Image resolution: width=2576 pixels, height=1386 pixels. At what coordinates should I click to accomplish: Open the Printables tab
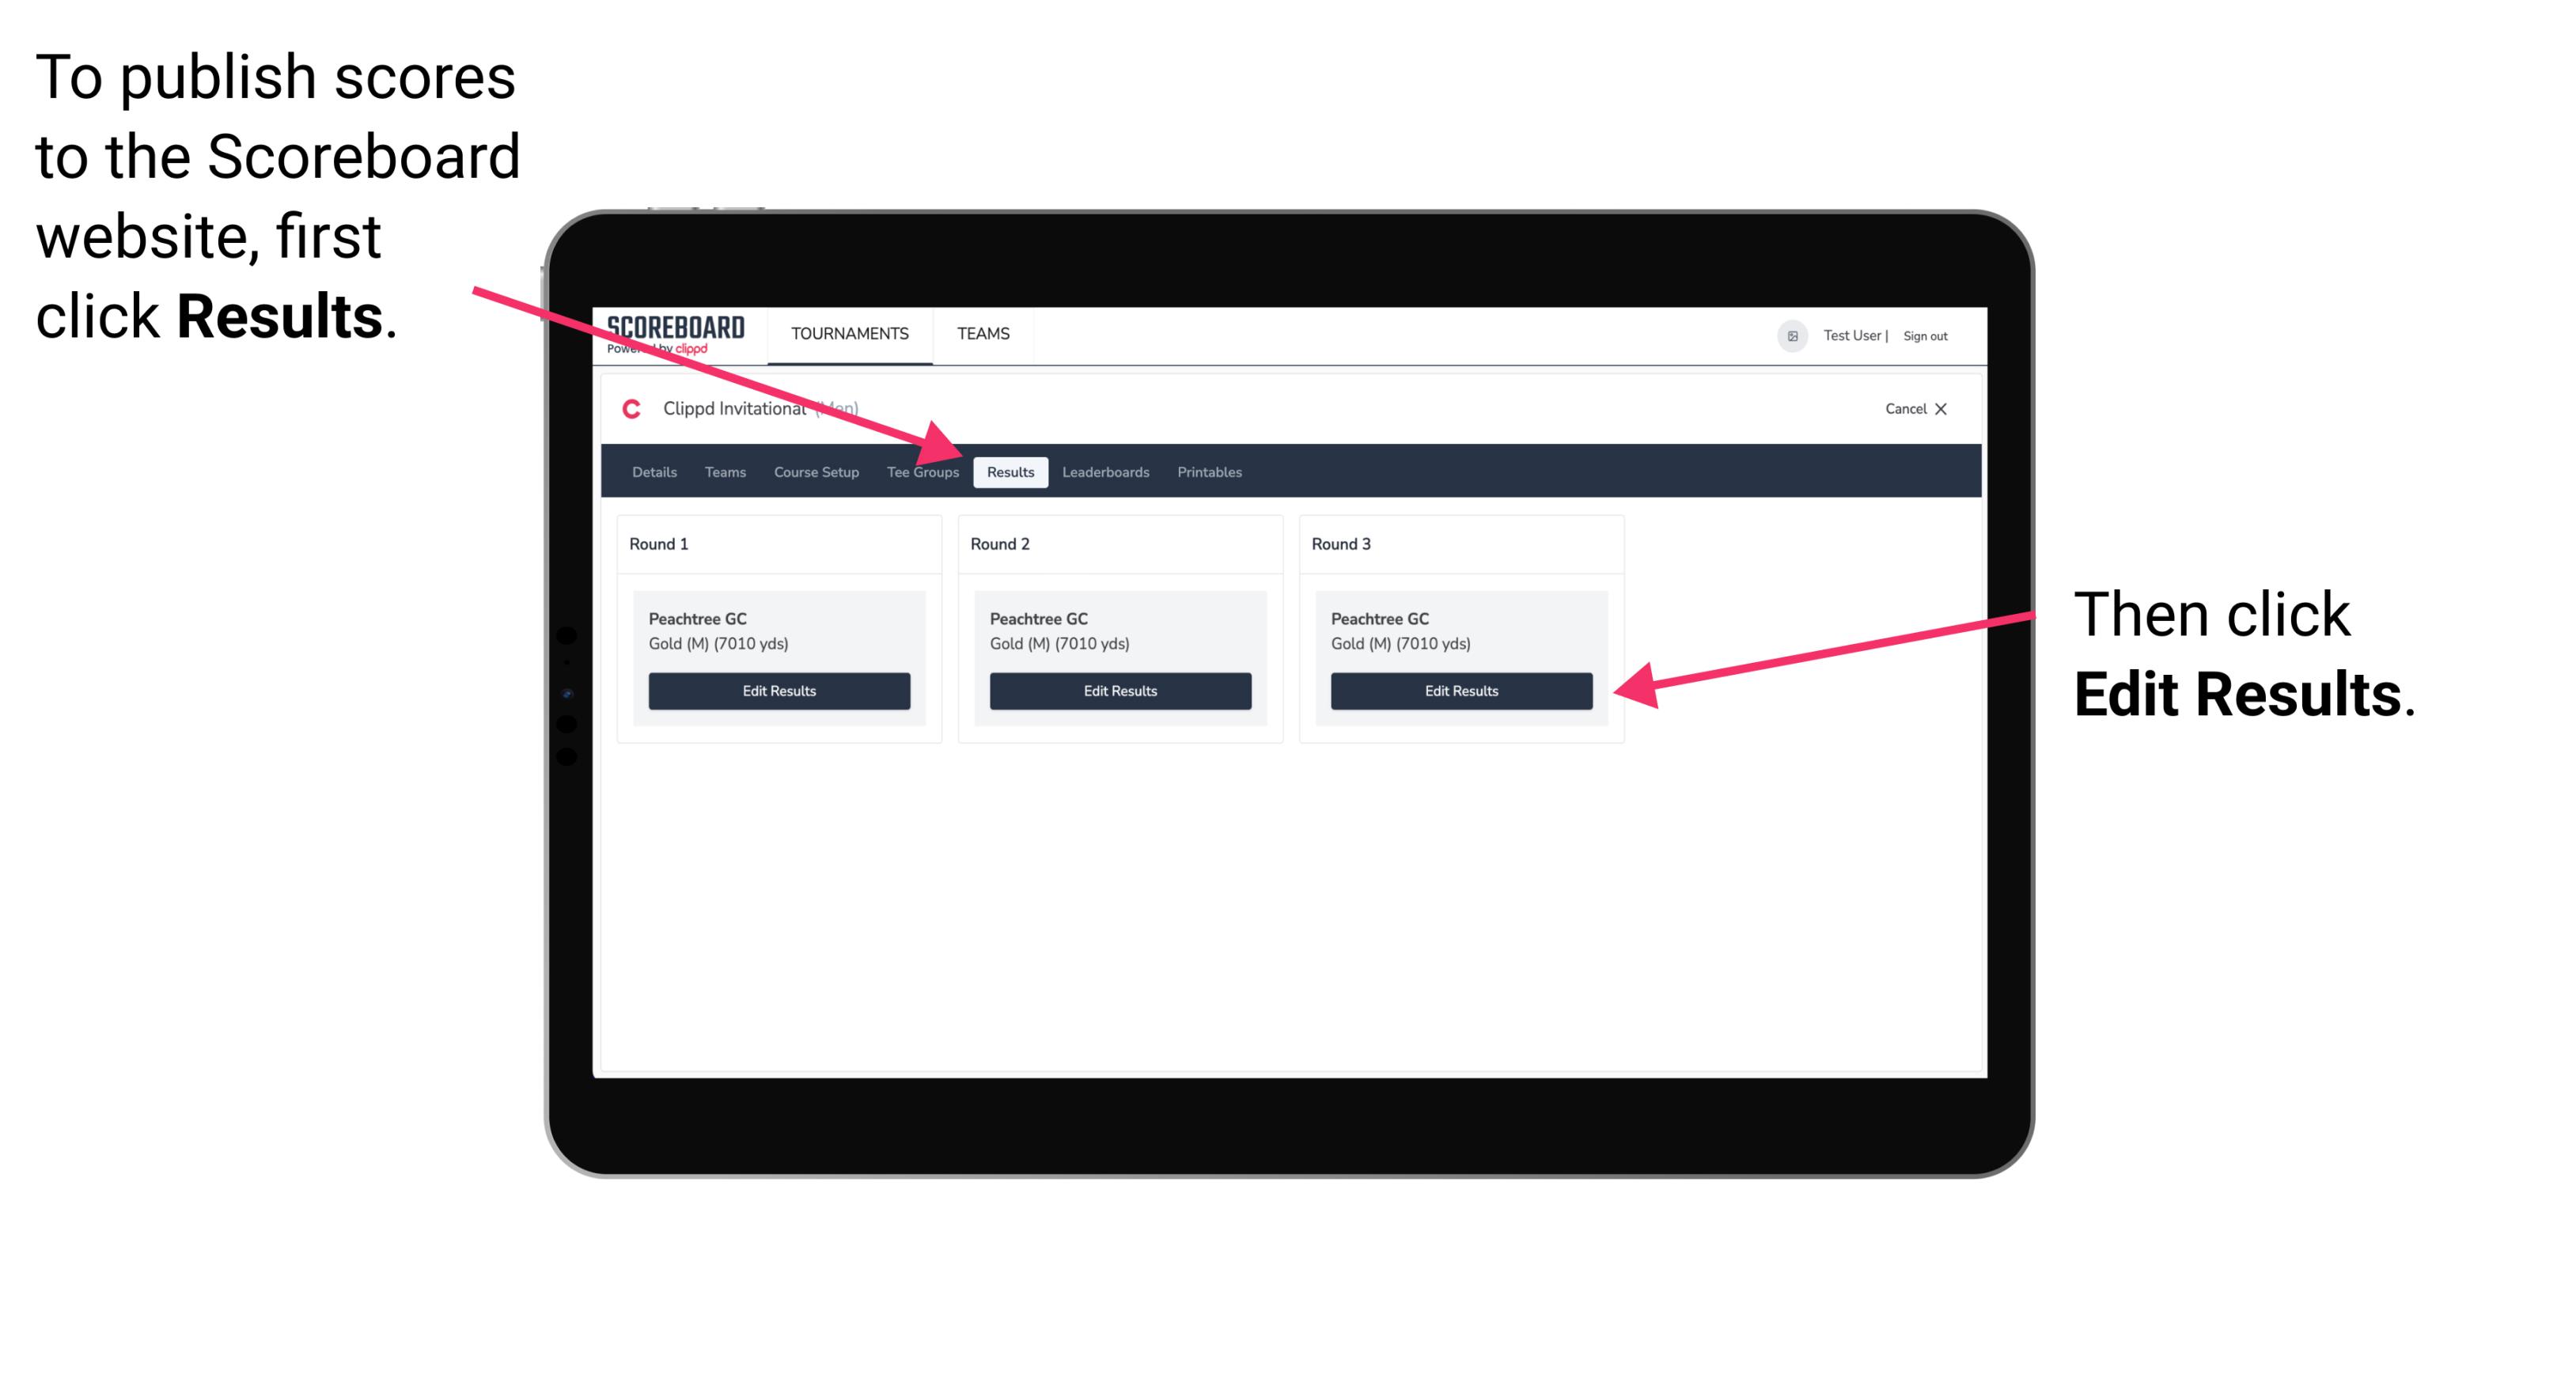[1210, 471]
